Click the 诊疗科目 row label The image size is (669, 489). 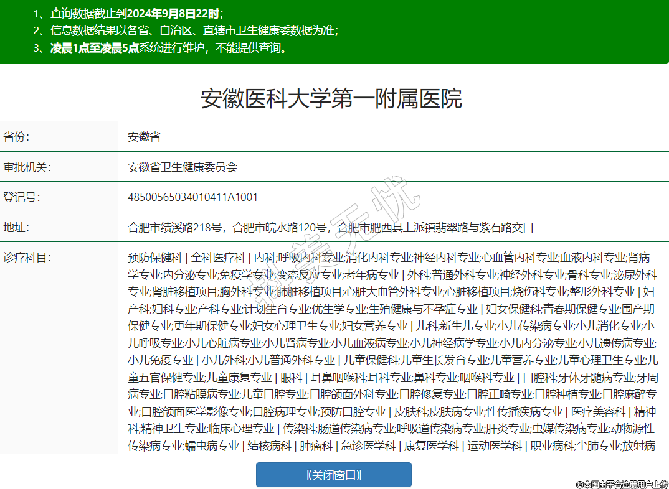click(27, 257)
